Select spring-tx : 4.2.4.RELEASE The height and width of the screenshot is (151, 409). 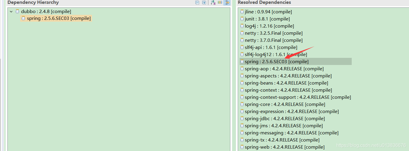pos(282,140)
